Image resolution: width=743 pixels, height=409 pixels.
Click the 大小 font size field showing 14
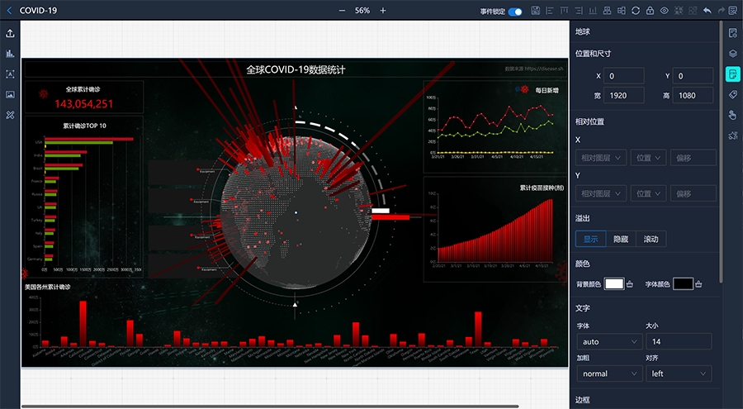[x=679, y=341]
